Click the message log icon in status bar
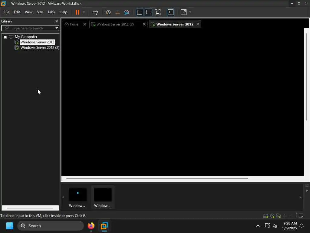The image size is (310, 233). tap(301, 216)
